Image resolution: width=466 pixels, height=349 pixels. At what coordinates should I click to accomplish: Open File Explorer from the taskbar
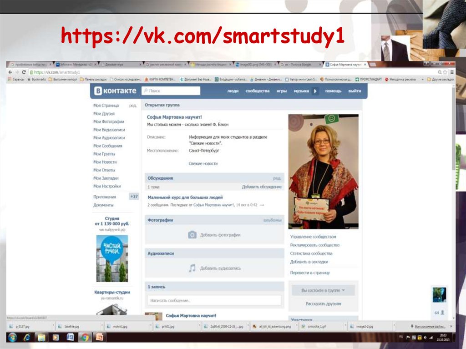tap(41, 338)
